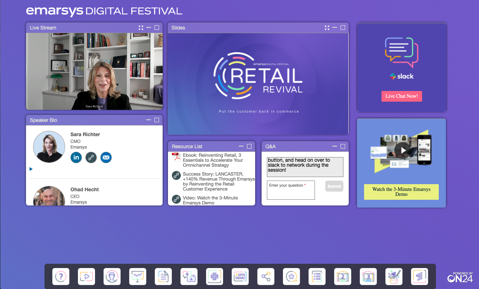The height and width of the screenshot is (289, 479).
Task: Click the Slack logo in chat panel
Action: coord(401,76)
